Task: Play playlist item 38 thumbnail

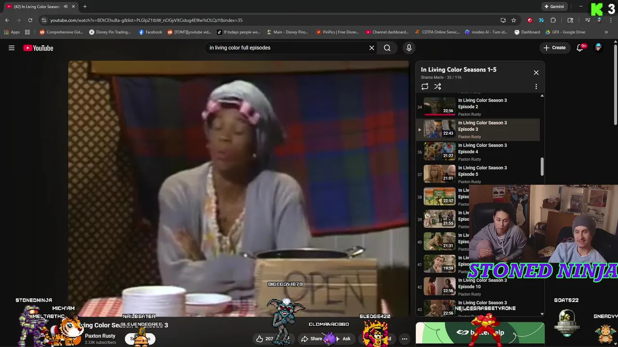Action: click(x=439, y=197)
